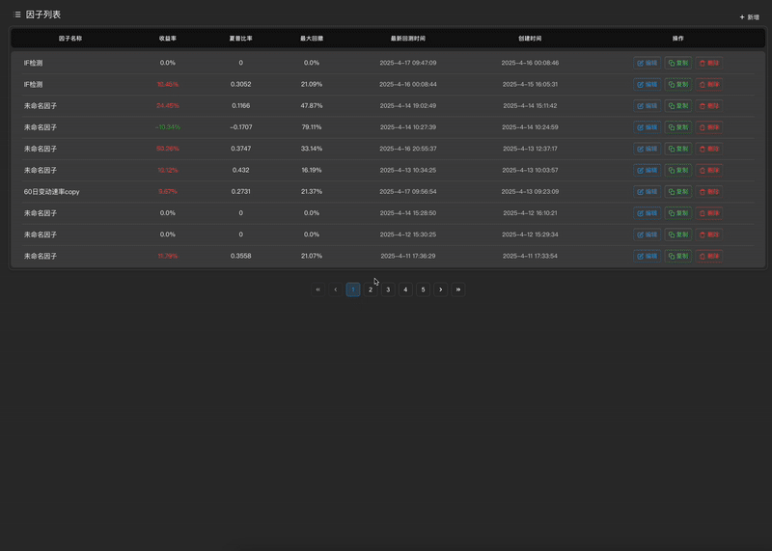Go to the previous page
Viewport: 772px width, 551px height.
(335, 289)
